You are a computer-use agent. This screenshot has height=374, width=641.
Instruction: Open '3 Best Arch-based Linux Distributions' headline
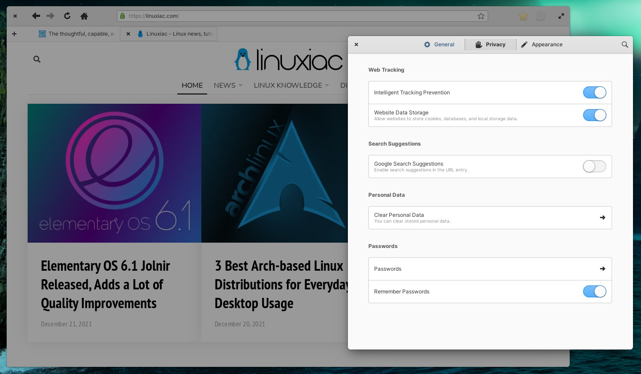(281, 285)
